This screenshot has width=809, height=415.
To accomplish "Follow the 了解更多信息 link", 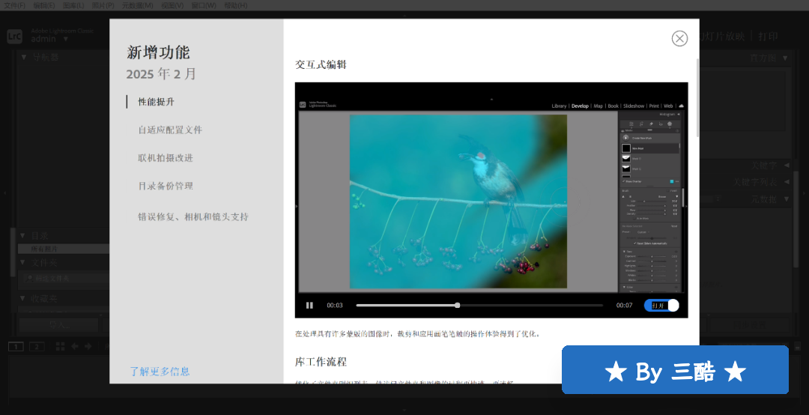I will [x=160, y=371].
